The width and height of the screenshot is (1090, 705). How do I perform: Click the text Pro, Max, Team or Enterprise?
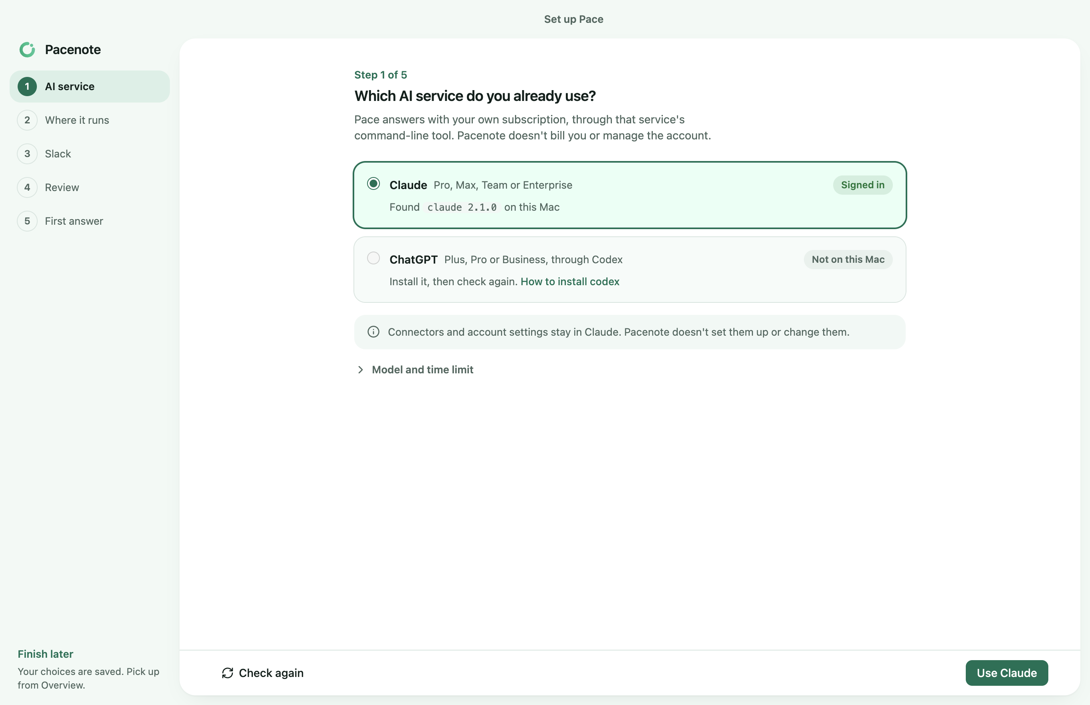(503, 185)
